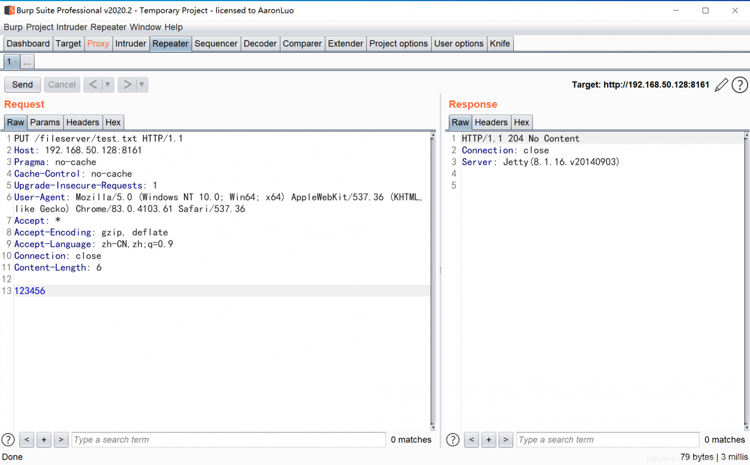This screenshot has height=465, width=750.
Task: Click the request pane vertical scrollbar
Action: pos(433,281)
